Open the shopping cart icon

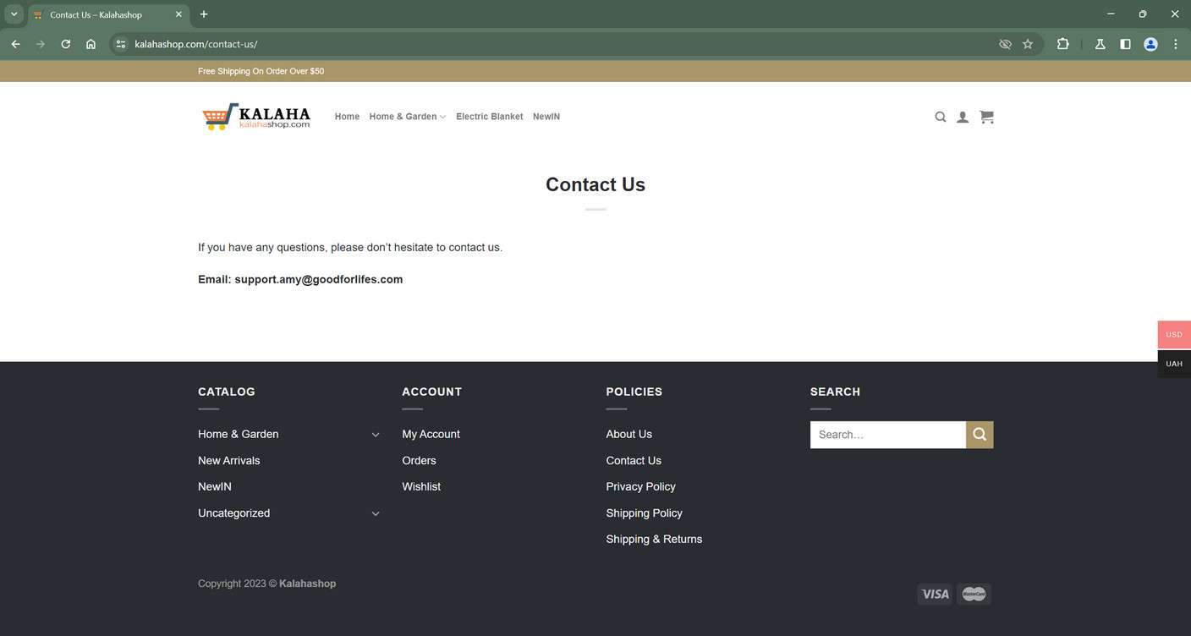click(x=985, y=116)
